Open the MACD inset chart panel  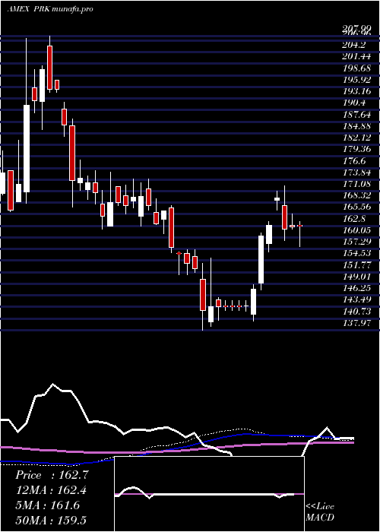tap(209, 494)
